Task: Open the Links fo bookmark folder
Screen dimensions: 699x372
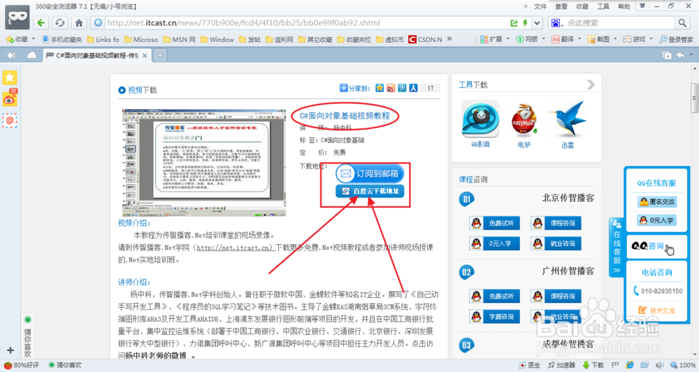Action: click(x=103, y=39)
